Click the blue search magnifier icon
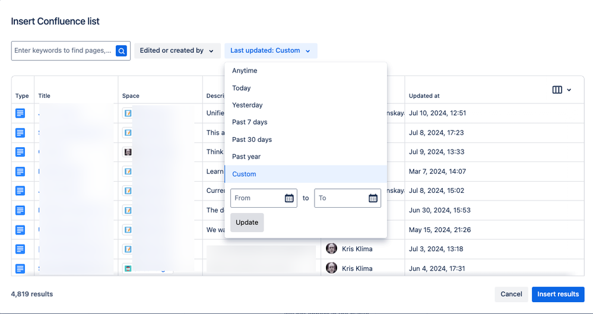The height and width of the screenshot is (314, 593). click(122, 50)
